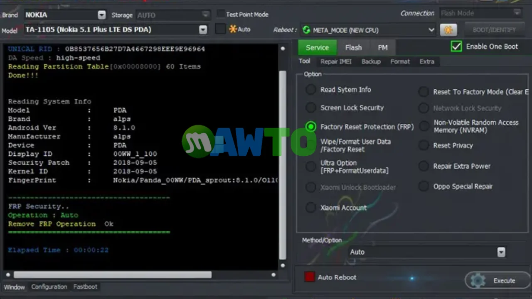Click the Security Patch 2018-09-05 line
This screenshot has height=299, width=532.
click(x=82, y=163)
